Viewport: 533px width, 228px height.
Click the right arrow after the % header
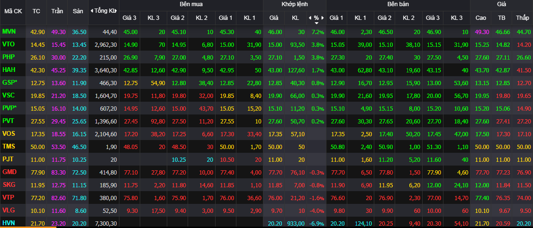[323, 18]
